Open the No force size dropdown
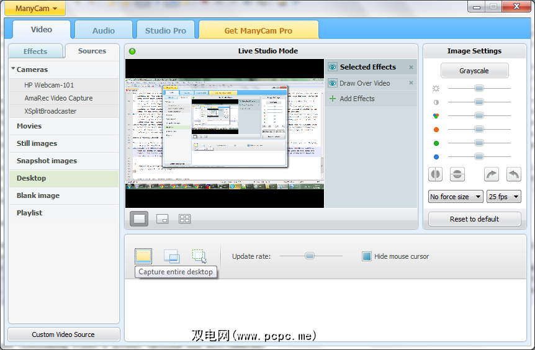 (x=456, y=197)
